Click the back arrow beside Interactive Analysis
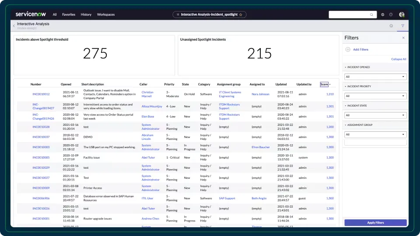 [x=14, y=26]
